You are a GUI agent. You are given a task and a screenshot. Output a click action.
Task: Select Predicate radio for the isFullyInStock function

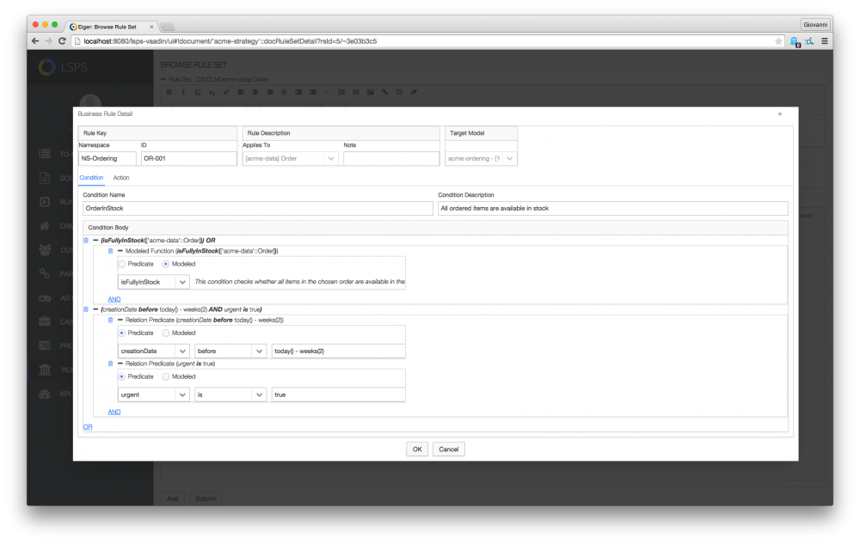[x=122, y=264]
